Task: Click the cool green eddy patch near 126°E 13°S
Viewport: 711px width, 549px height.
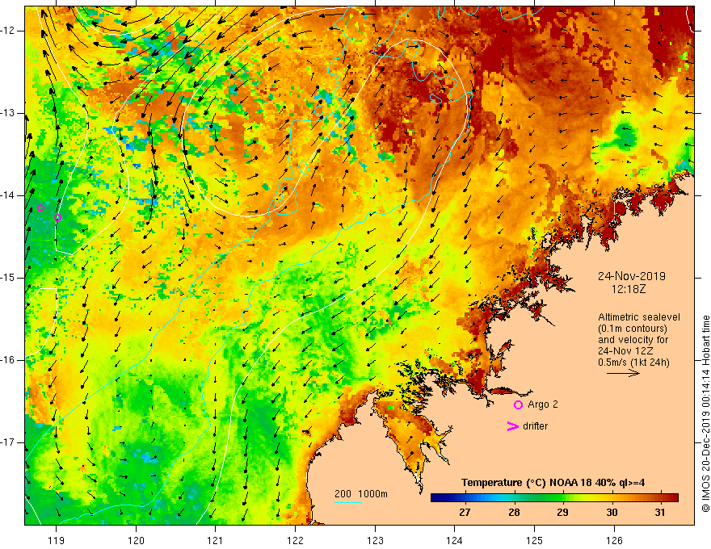Action: pyautogui.click(x=625, y=136)
